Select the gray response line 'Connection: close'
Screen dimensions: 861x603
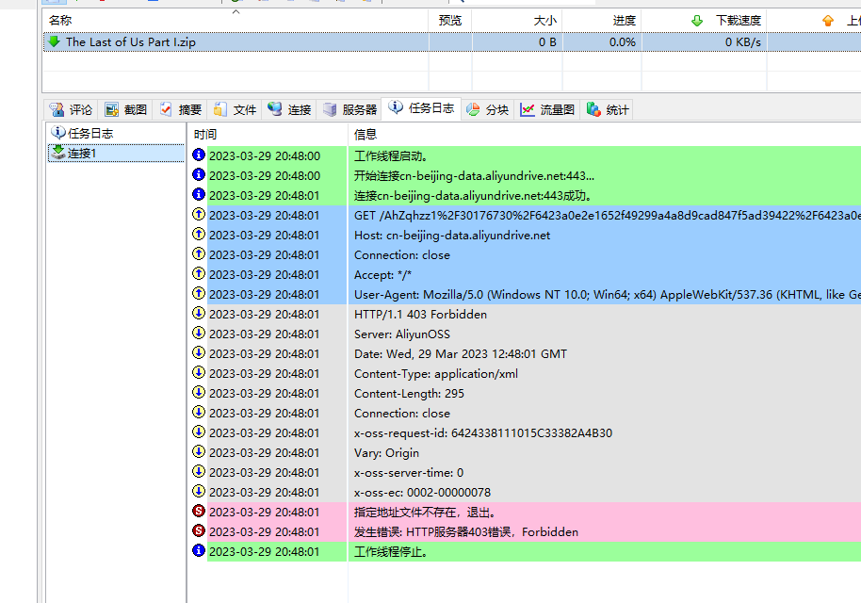coord(525,413)
